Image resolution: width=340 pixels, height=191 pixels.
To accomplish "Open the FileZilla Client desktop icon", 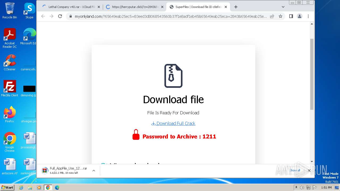I will click(10, 89).
